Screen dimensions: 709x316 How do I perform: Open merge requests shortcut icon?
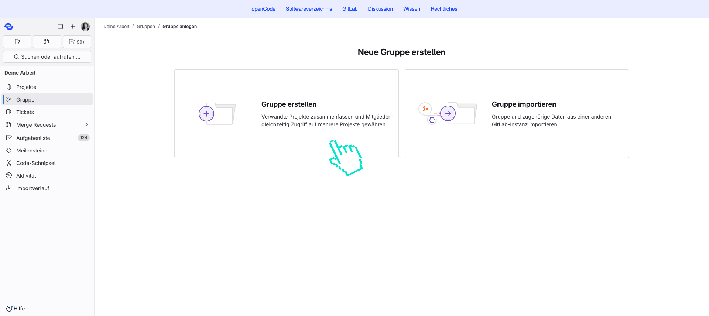click(x=47, y=42)
